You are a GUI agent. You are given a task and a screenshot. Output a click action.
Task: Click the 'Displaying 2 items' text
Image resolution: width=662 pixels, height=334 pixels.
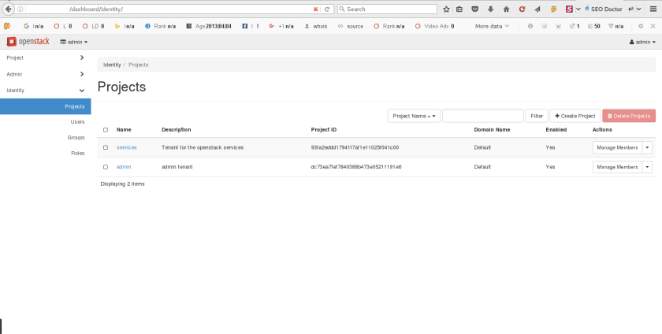click(122, 184)
